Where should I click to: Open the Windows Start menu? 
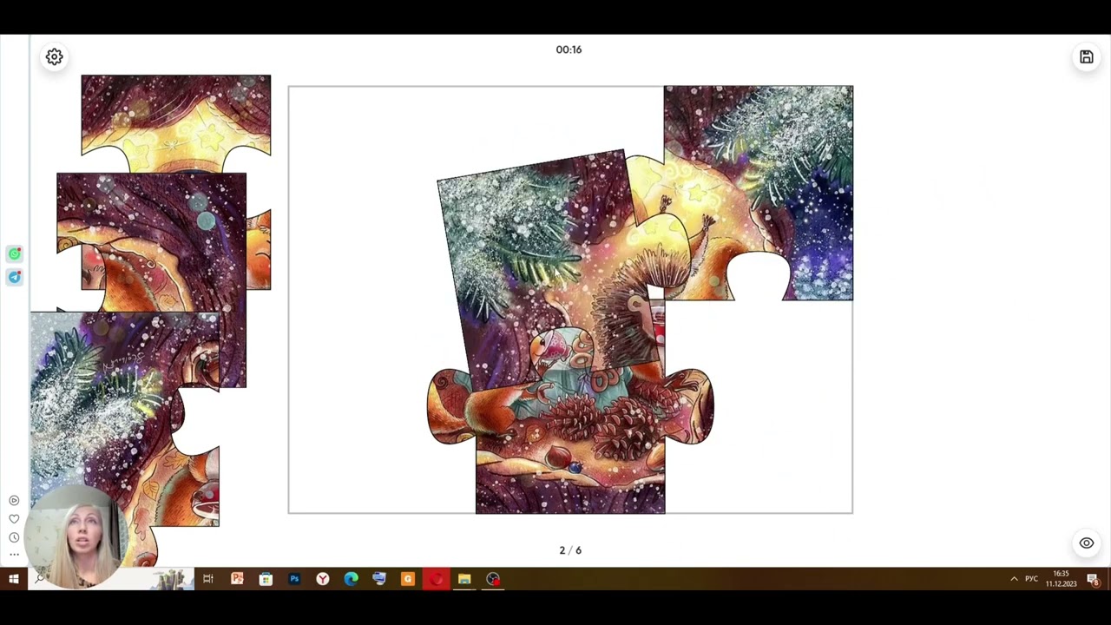click(x=14, y=579)
